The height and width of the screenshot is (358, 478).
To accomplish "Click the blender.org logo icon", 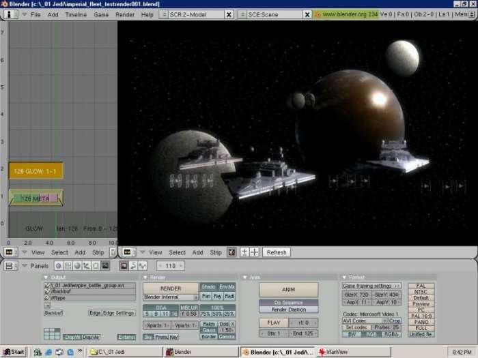I will pos(318,14).
